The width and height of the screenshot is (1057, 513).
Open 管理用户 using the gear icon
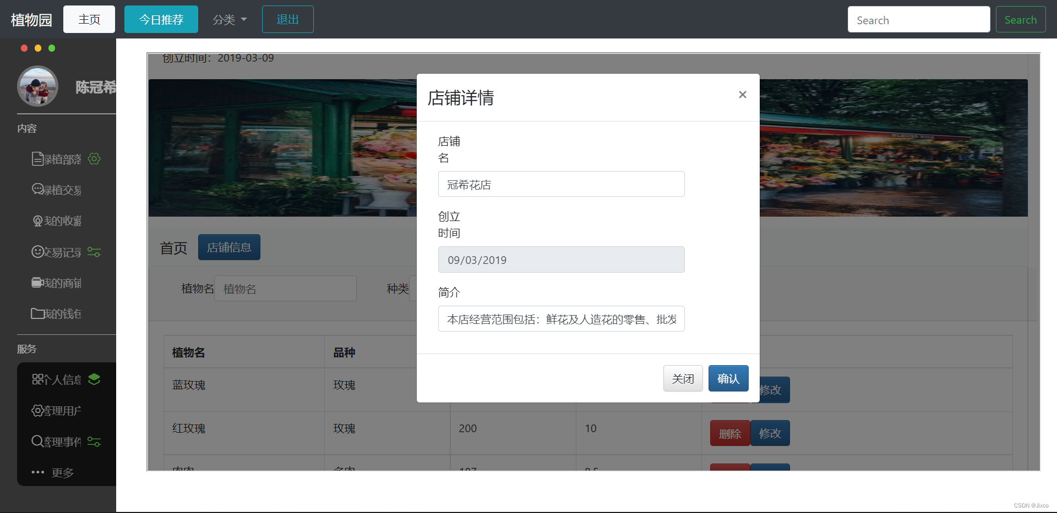tap(37, 411)
